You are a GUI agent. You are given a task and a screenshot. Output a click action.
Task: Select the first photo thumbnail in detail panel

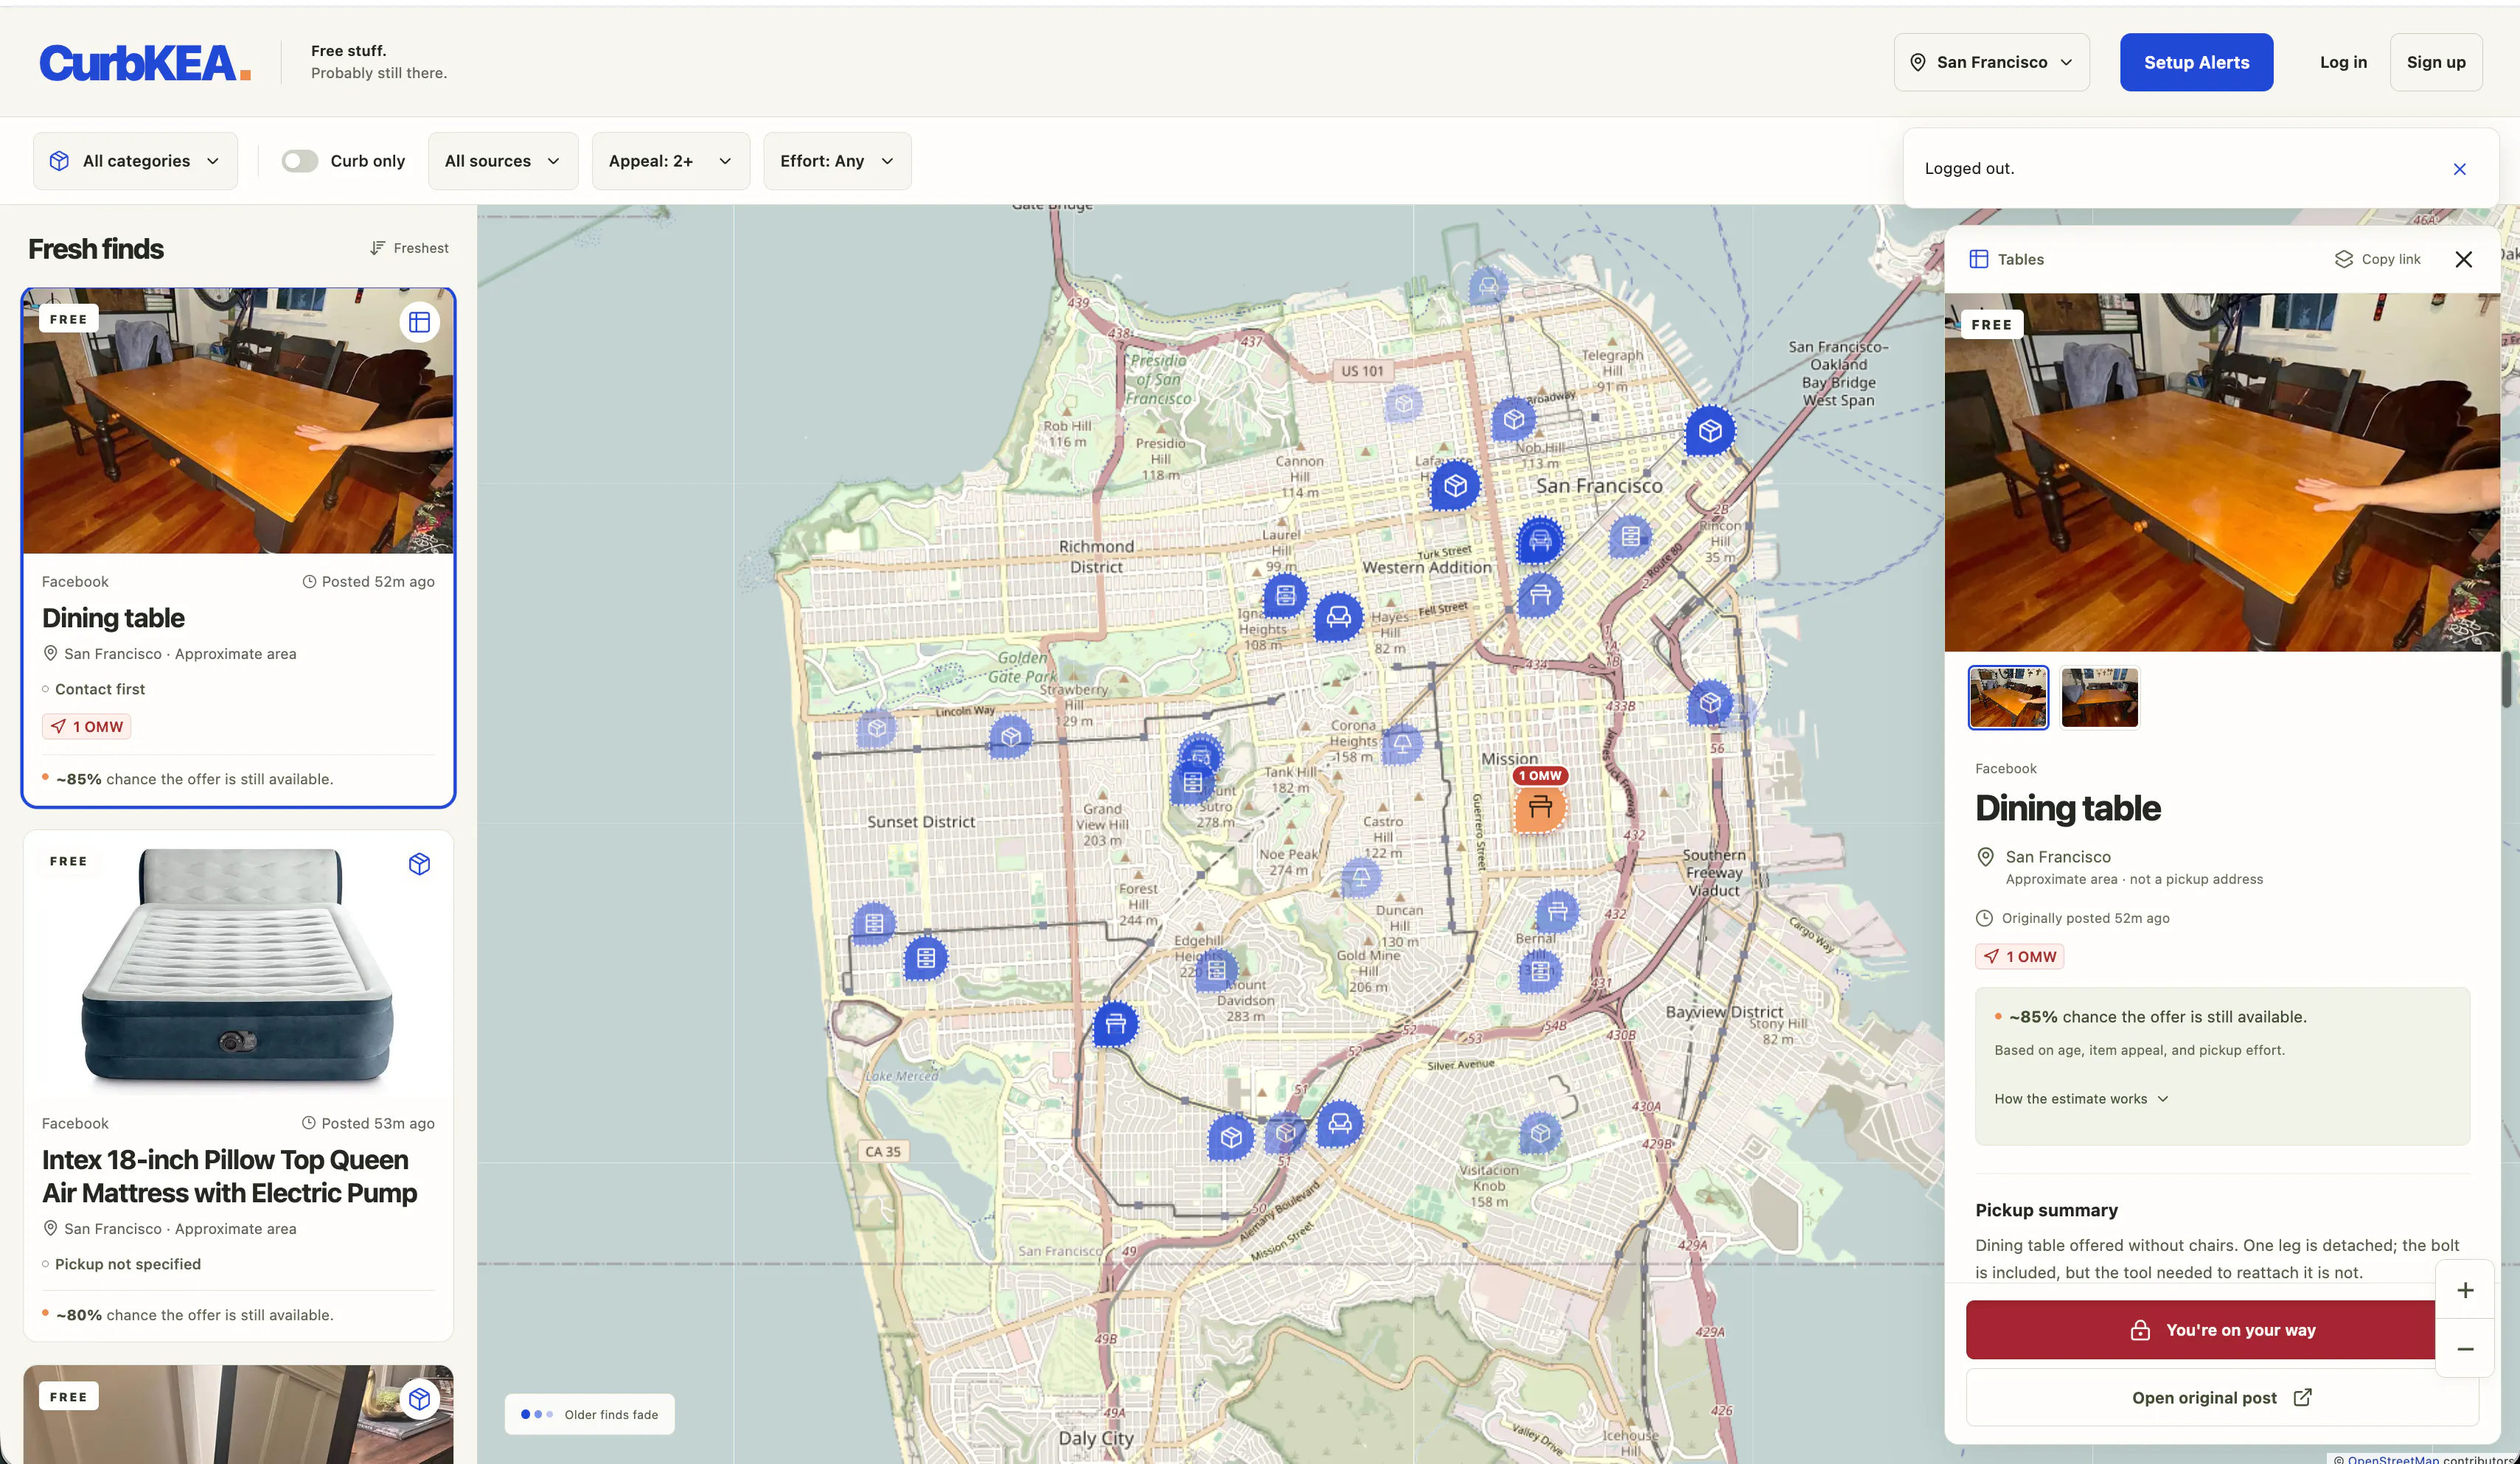click(x=2008, y=697)
